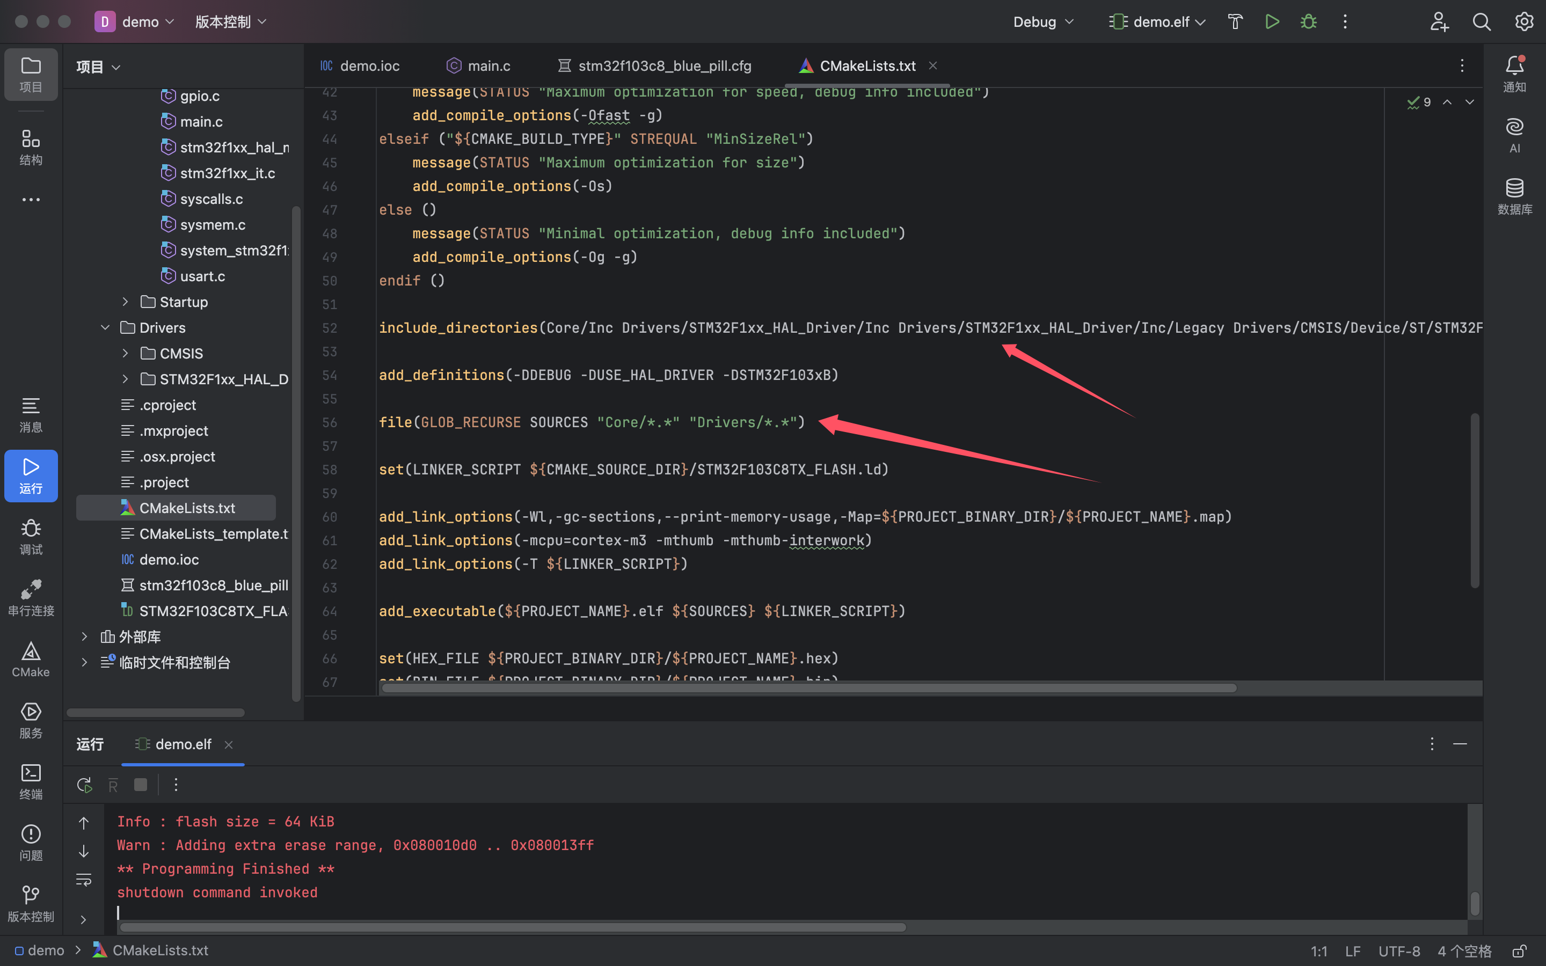Open the Debug build profile dropdown

coord(1043,21)
